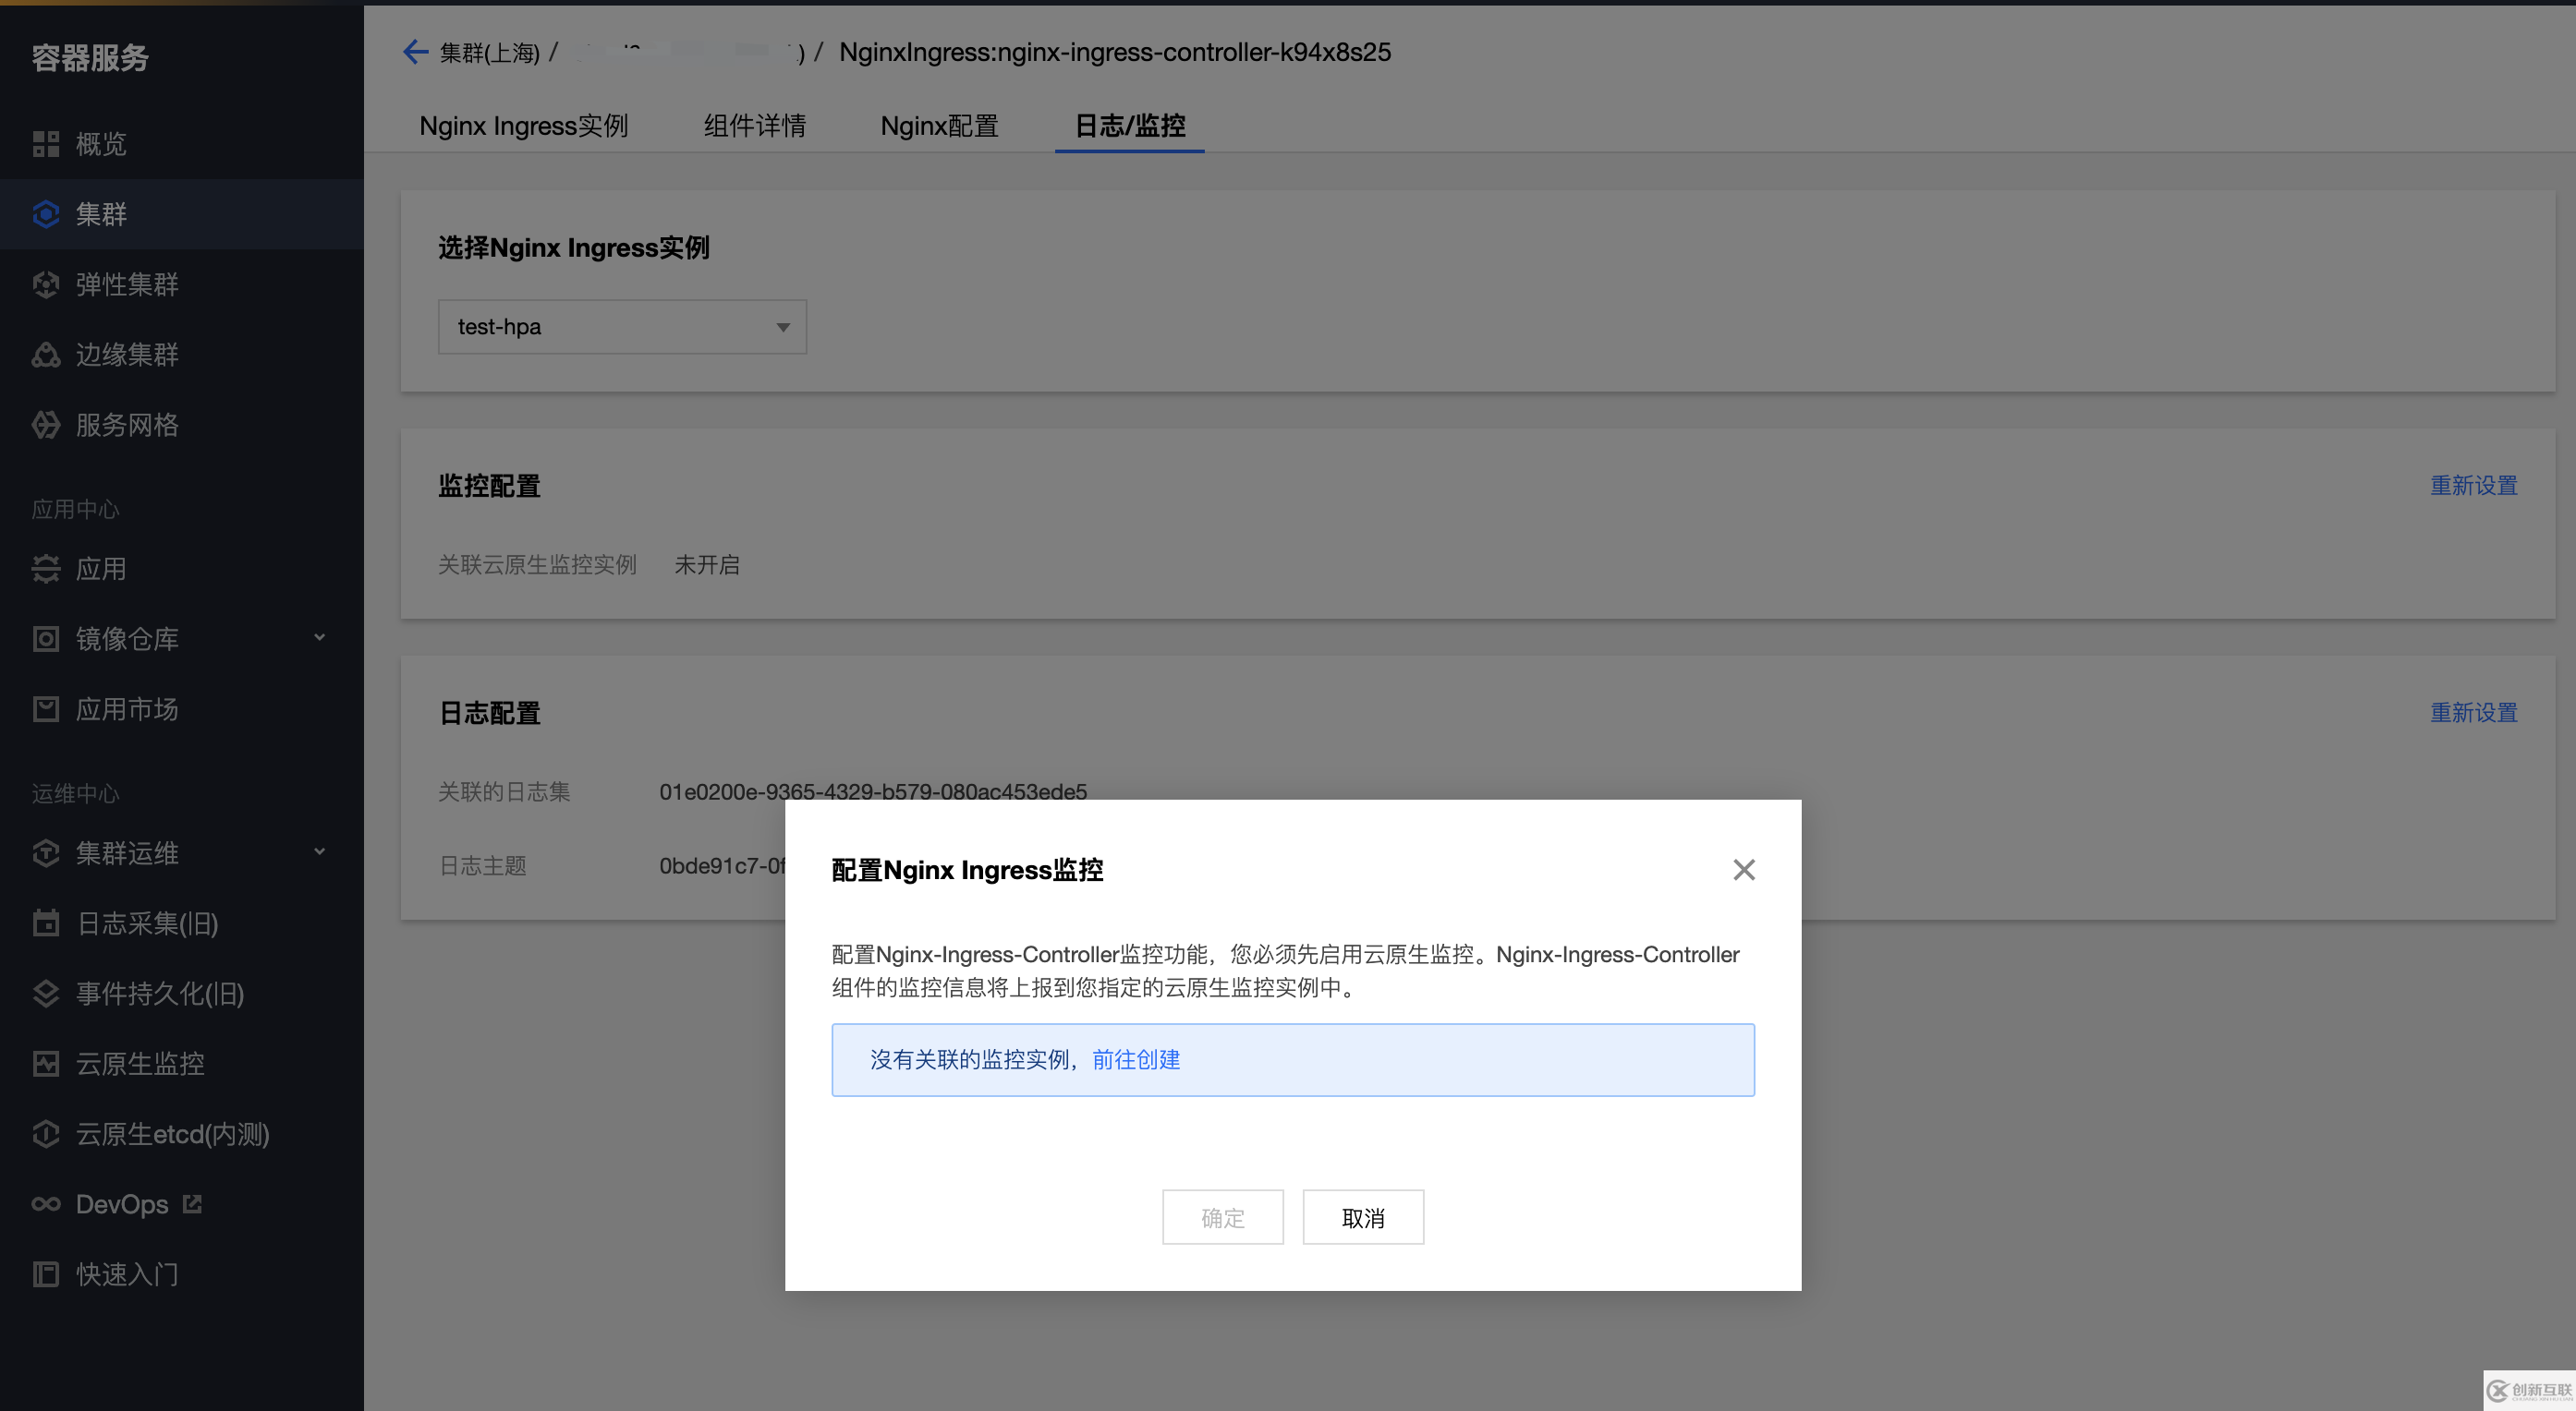Expand the 镜像仓库 submenu chevron
The width and height of the screenshot is (2576, 1411).
320,637
